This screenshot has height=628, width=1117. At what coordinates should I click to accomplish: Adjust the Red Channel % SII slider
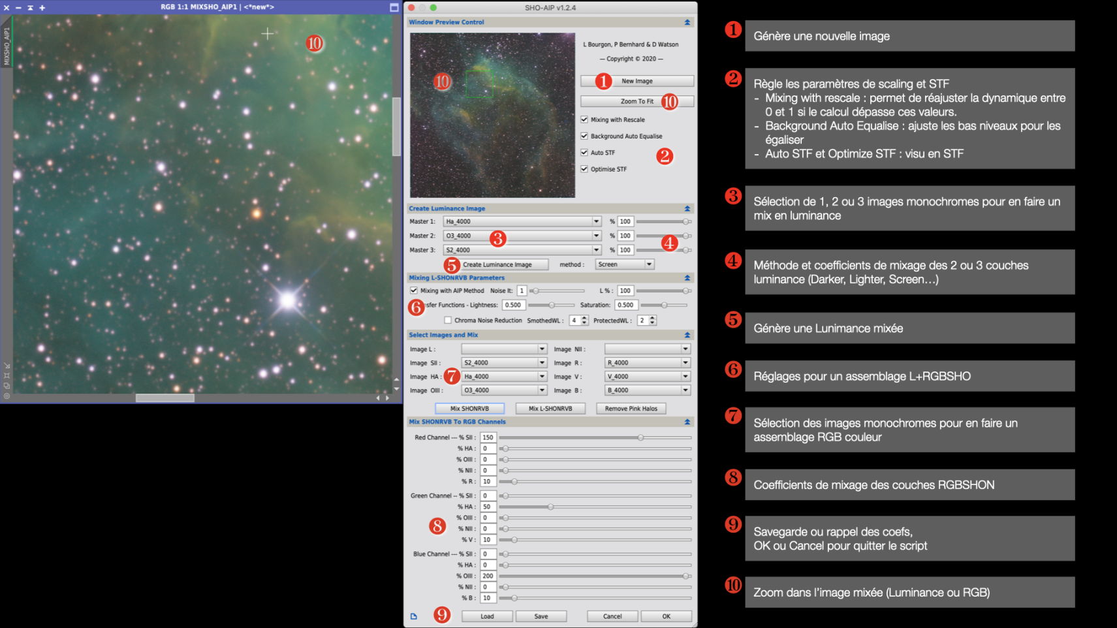(640, 438)
